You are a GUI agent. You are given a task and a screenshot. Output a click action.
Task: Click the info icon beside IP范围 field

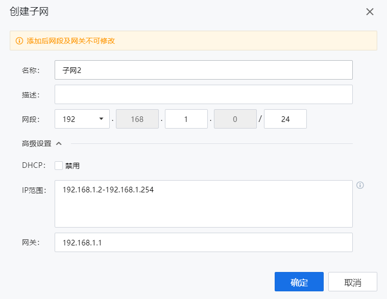click(x=360, y=185)
